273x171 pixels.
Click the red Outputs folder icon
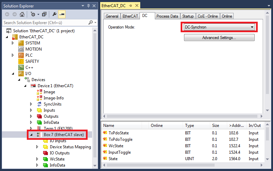click(x=39, y=116)
